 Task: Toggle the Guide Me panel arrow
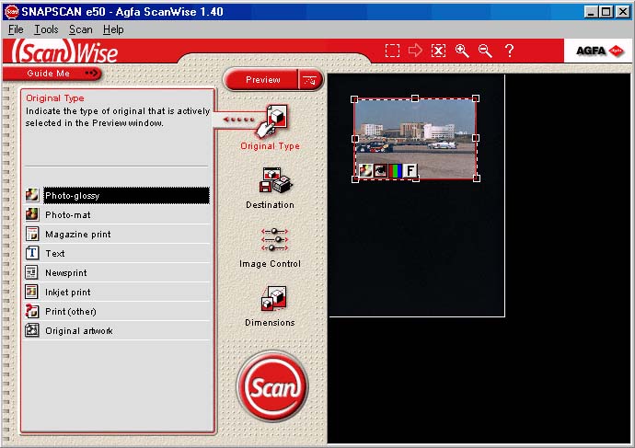(x=90, y=73)
